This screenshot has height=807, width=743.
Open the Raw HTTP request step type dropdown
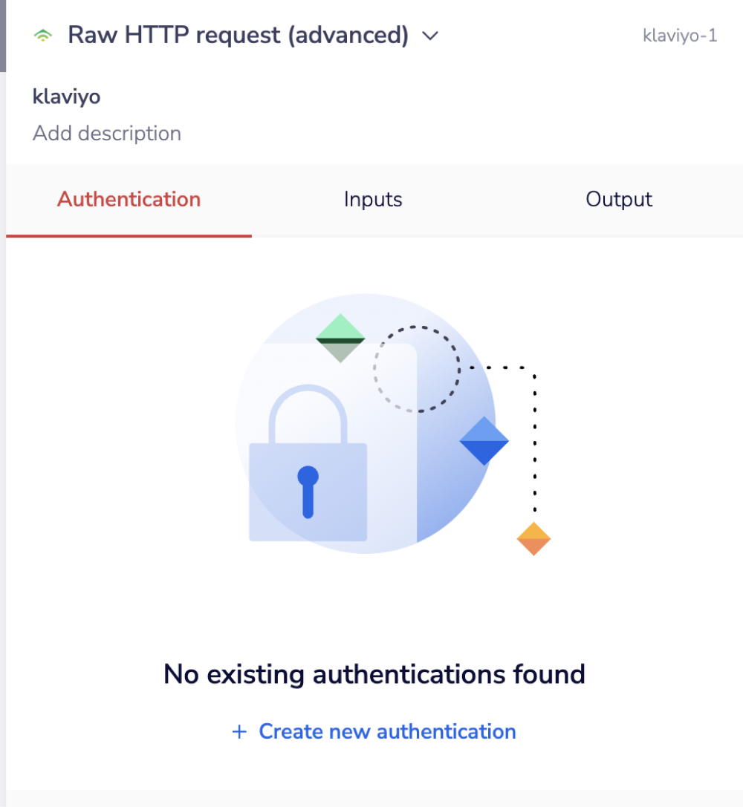429,35
